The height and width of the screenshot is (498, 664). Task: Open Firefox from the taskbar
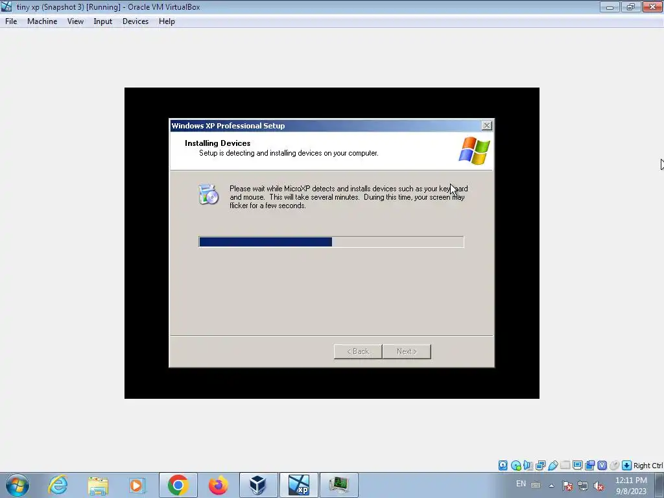pyautogui.click(x=218, y=485)
